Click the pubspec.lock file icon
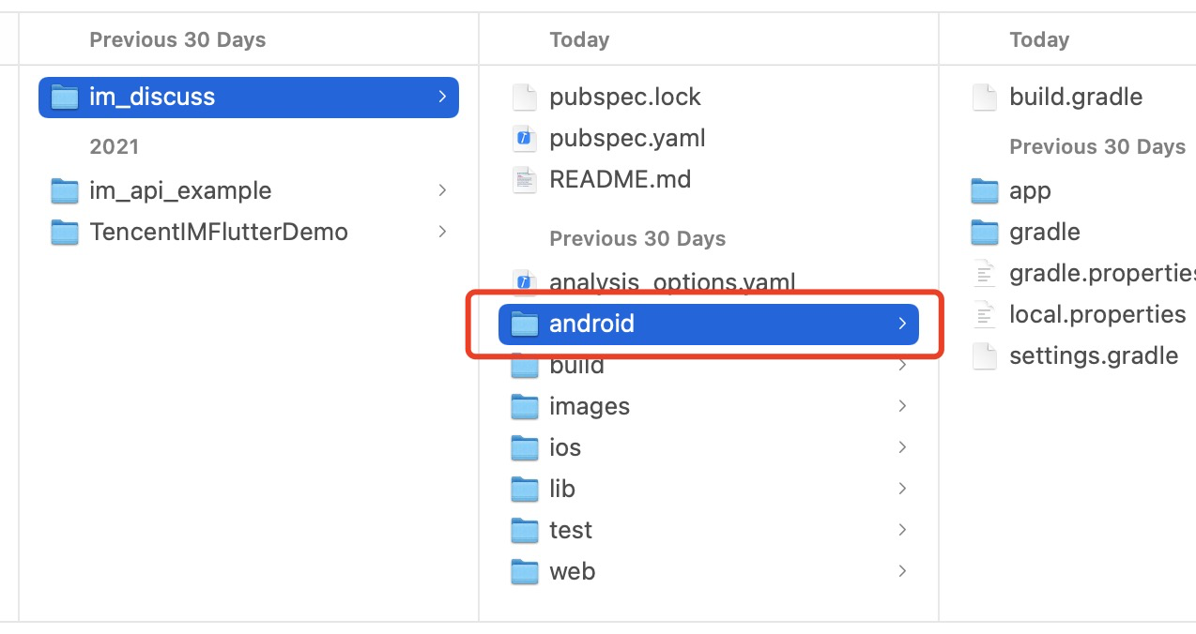This screenshot has width=1196, height=634. pos(524,97)
